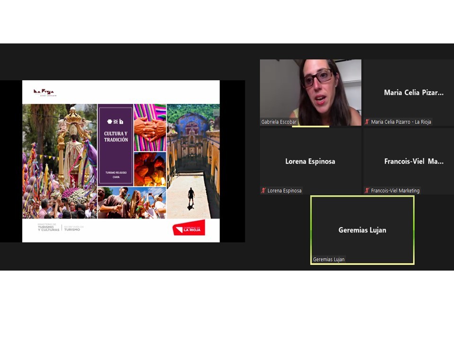This screenshot has width=454, height=340.
Task: Click Francois-Viel Marketing's muted mic icon
Action: (367, 191)
